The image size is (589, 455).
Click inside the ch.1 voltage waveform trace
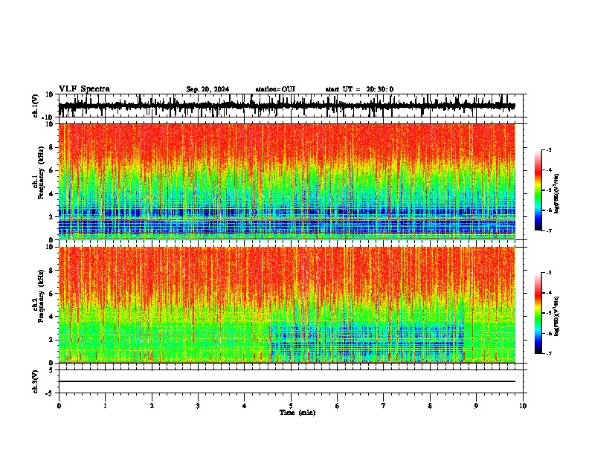pyautogui.click(x=286, y=106)
